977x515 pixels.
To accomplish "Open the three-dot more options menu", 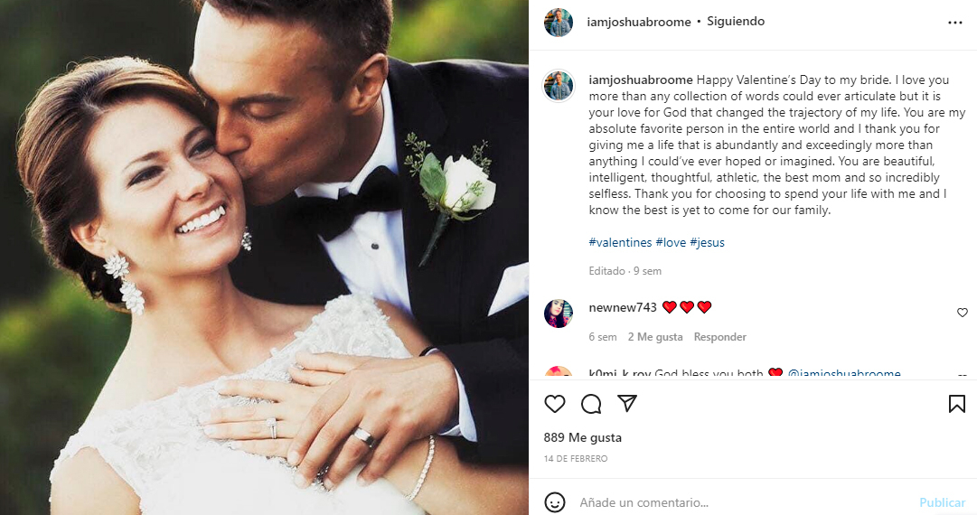I will coord(955,23).
